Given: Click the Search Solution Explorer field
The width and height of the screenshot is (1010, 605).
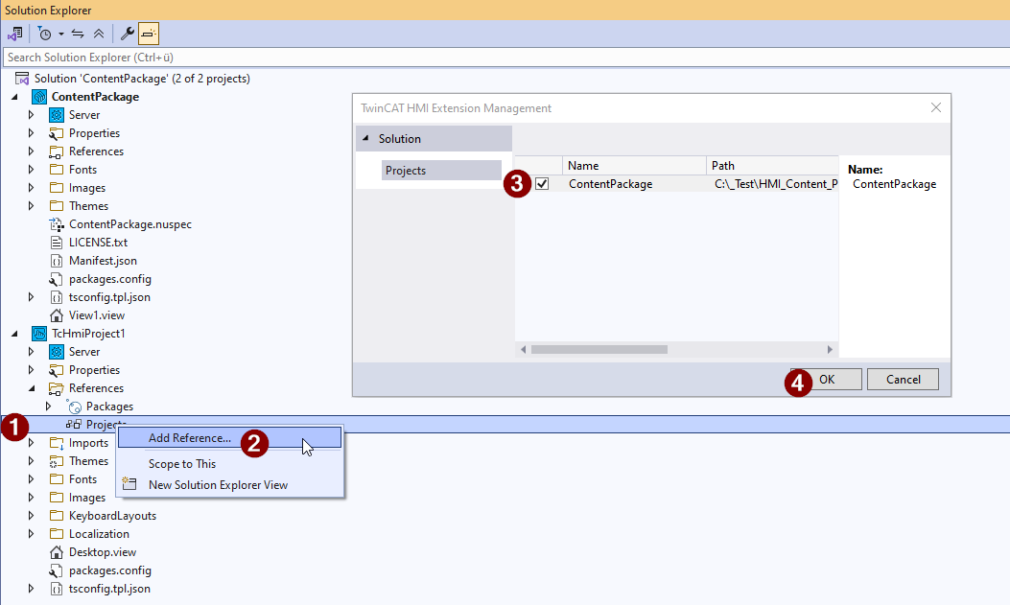Looking at the screenshot, I should pos(288,58).
